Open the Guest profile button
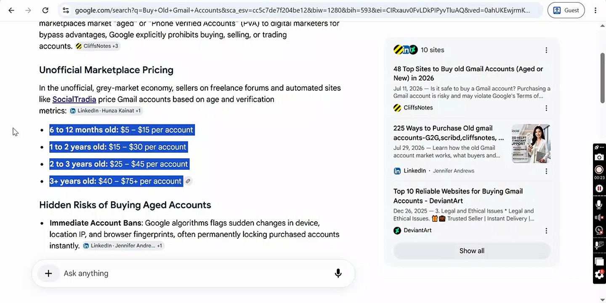The image size is (606, 303). pyautogui.click(x=566, y=11)
